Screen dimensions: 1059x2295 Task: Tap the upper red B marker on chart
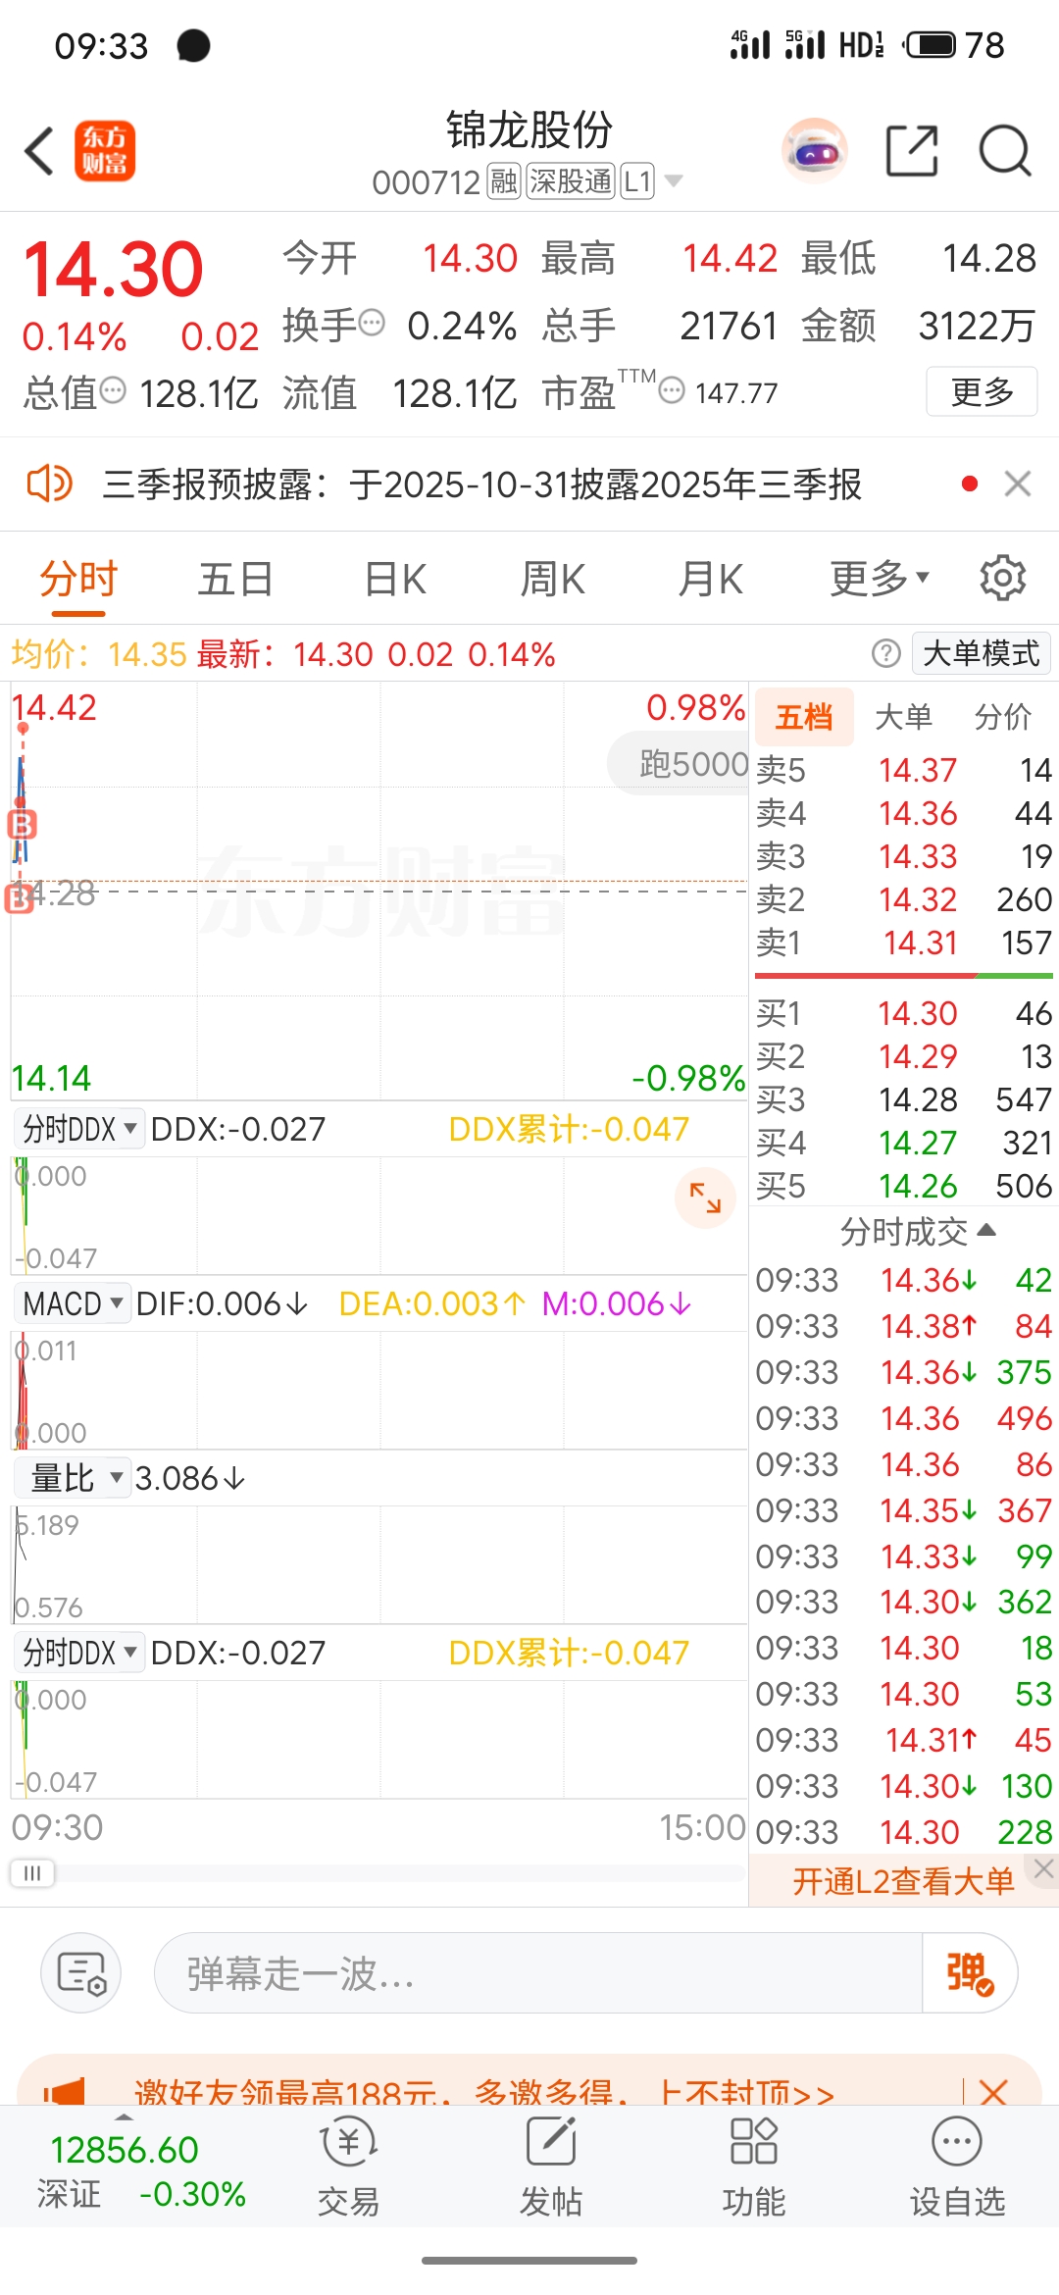(x=22, y=825)
